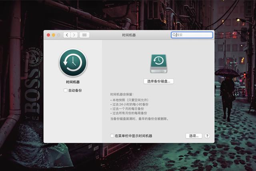Image resolution: width=256 pixels, height=171 pixels.
Task: Click the 时间机器 window title
Action: tap(129, 35)
